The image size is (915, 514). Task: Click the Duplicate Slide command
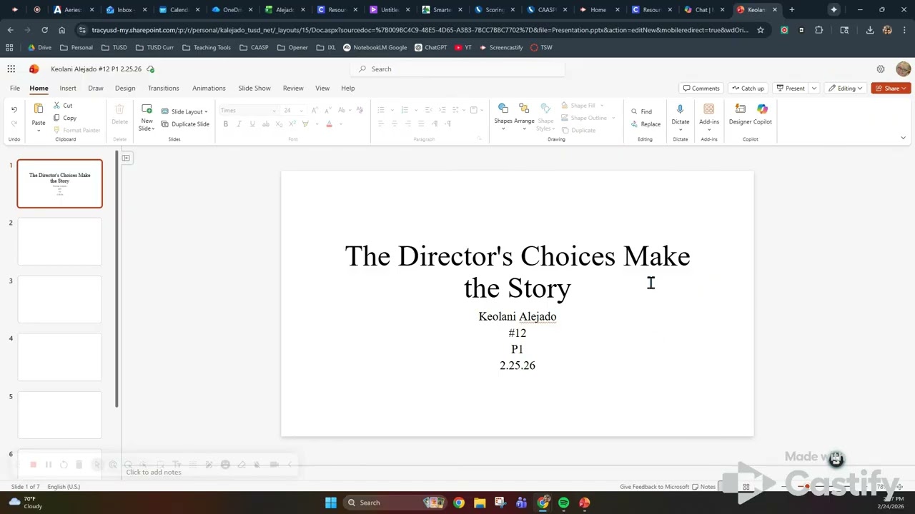185,124
